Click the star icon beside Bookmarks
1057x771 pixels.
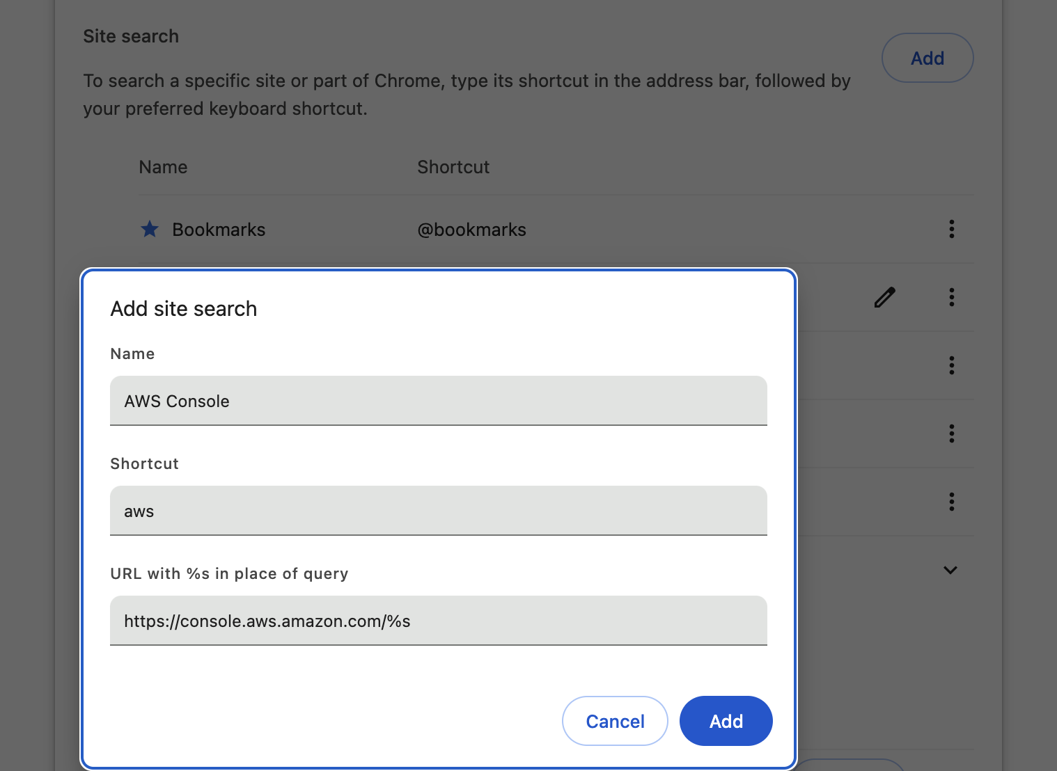[x=150, y=229]
